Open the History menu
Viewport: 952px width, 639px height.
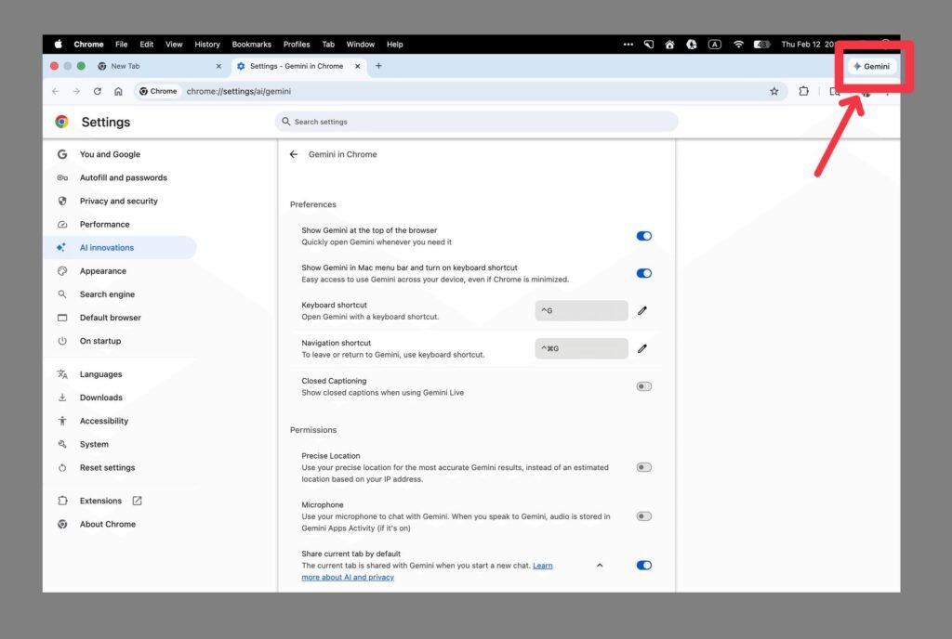[x=207, y=45]
